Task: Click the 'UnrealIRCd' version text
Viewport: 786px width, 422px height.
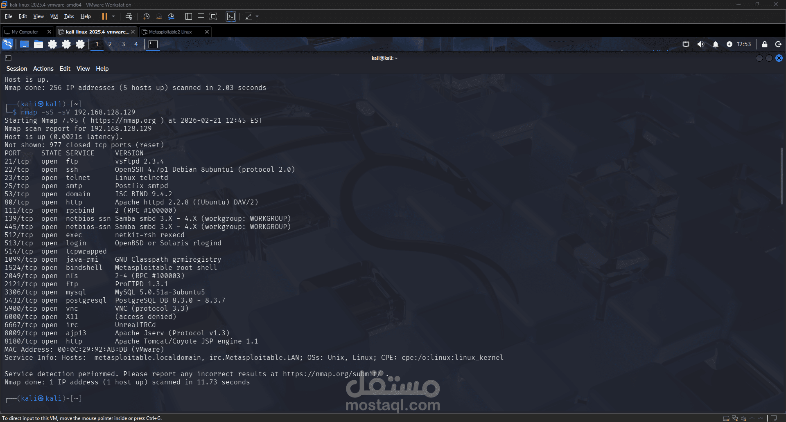Action: [136, 325]
